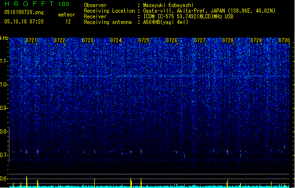The height and width of the screenshot is (188, 295).
Task: Click the Receiving antenna label
Action: (x=108, y=22)
